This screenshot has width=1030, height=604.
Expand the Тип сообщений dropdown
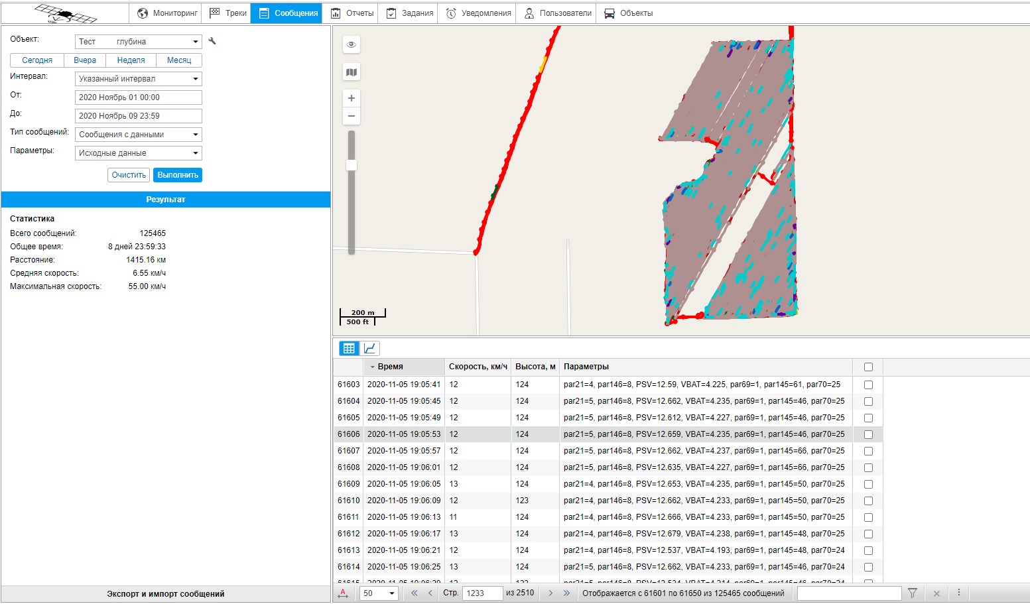pos(138,135)
